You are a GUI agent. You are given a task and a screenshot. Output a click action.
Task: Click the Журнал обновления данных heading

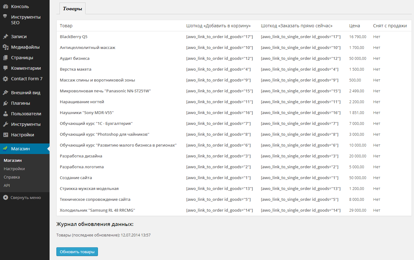click(x=95, y=224)
